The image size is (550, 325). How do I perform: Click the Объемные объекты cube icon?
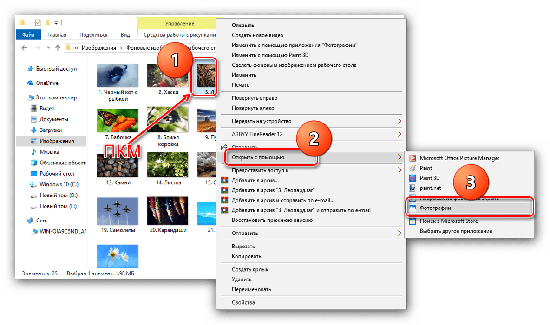33,162
